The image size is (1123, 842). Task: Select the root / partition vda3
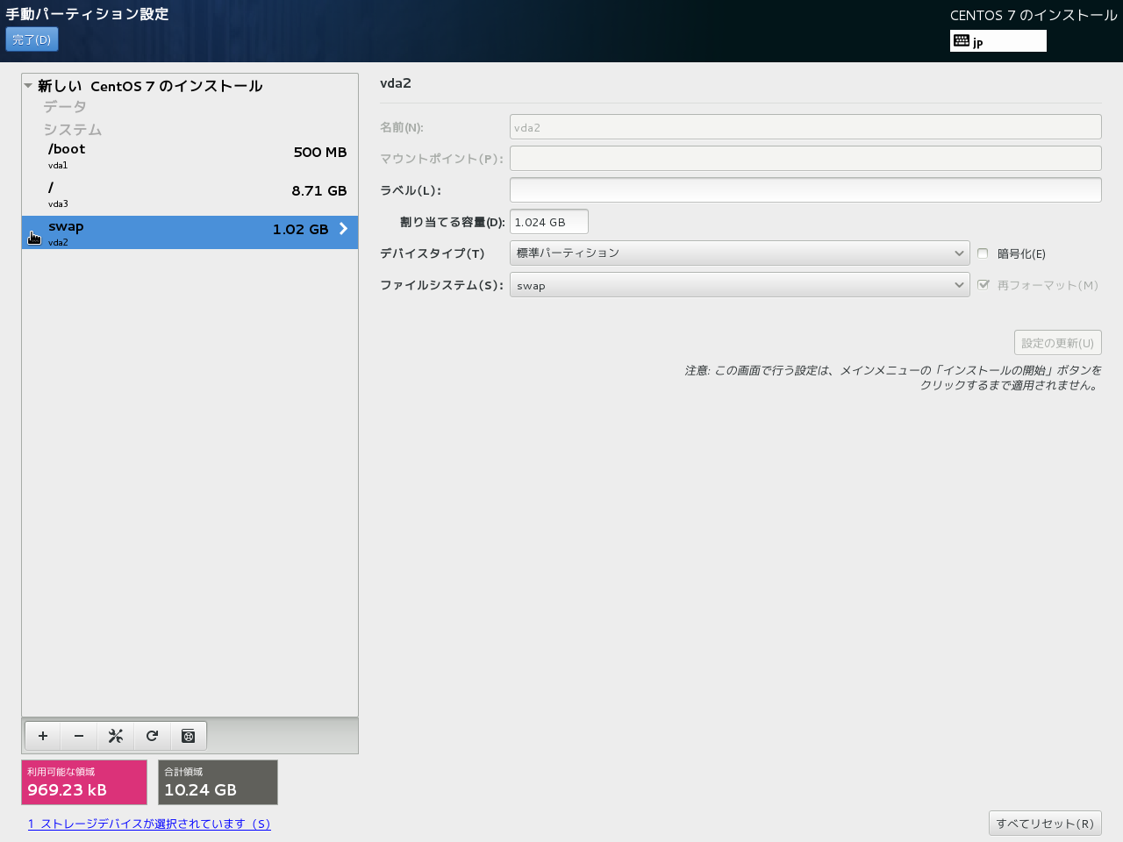pos(190,194)
